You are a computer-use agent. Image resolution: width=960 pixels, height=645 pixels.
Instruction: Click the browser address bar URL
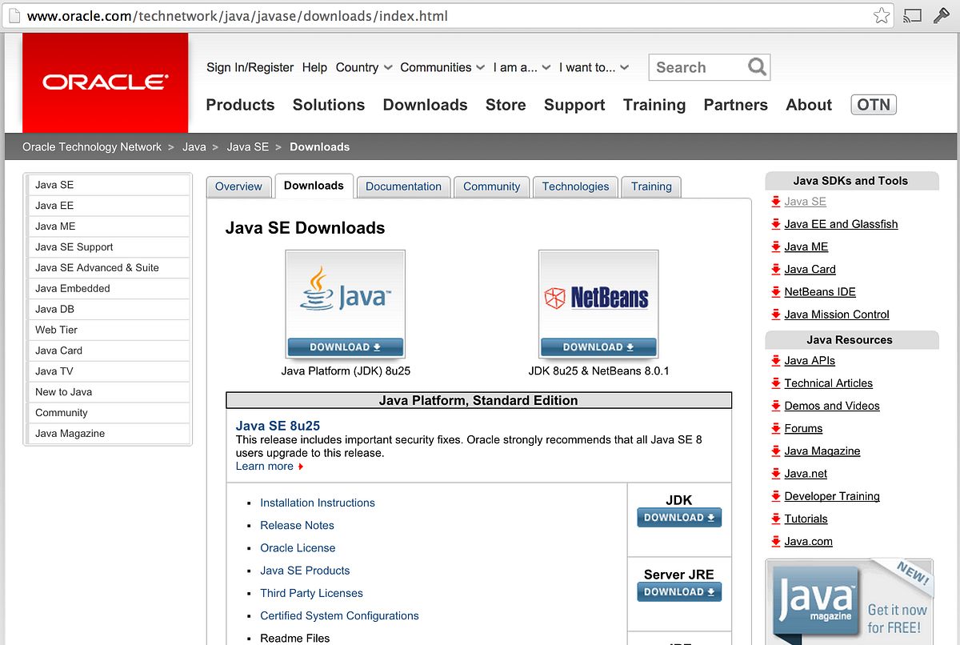pyautogui.click(x=238, y=15)
